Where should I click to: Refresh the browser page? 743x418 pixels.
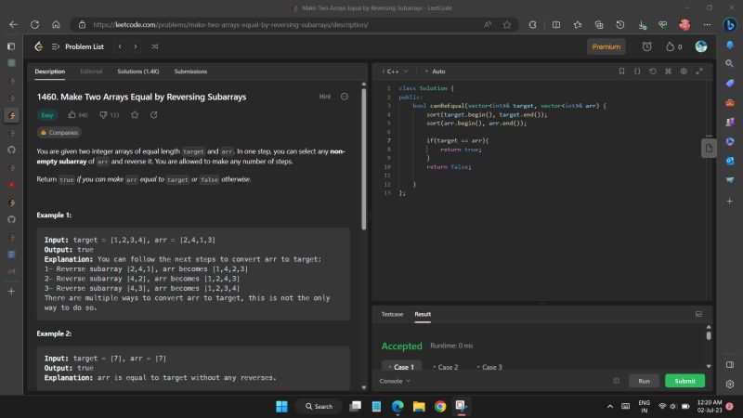(34, 25)
